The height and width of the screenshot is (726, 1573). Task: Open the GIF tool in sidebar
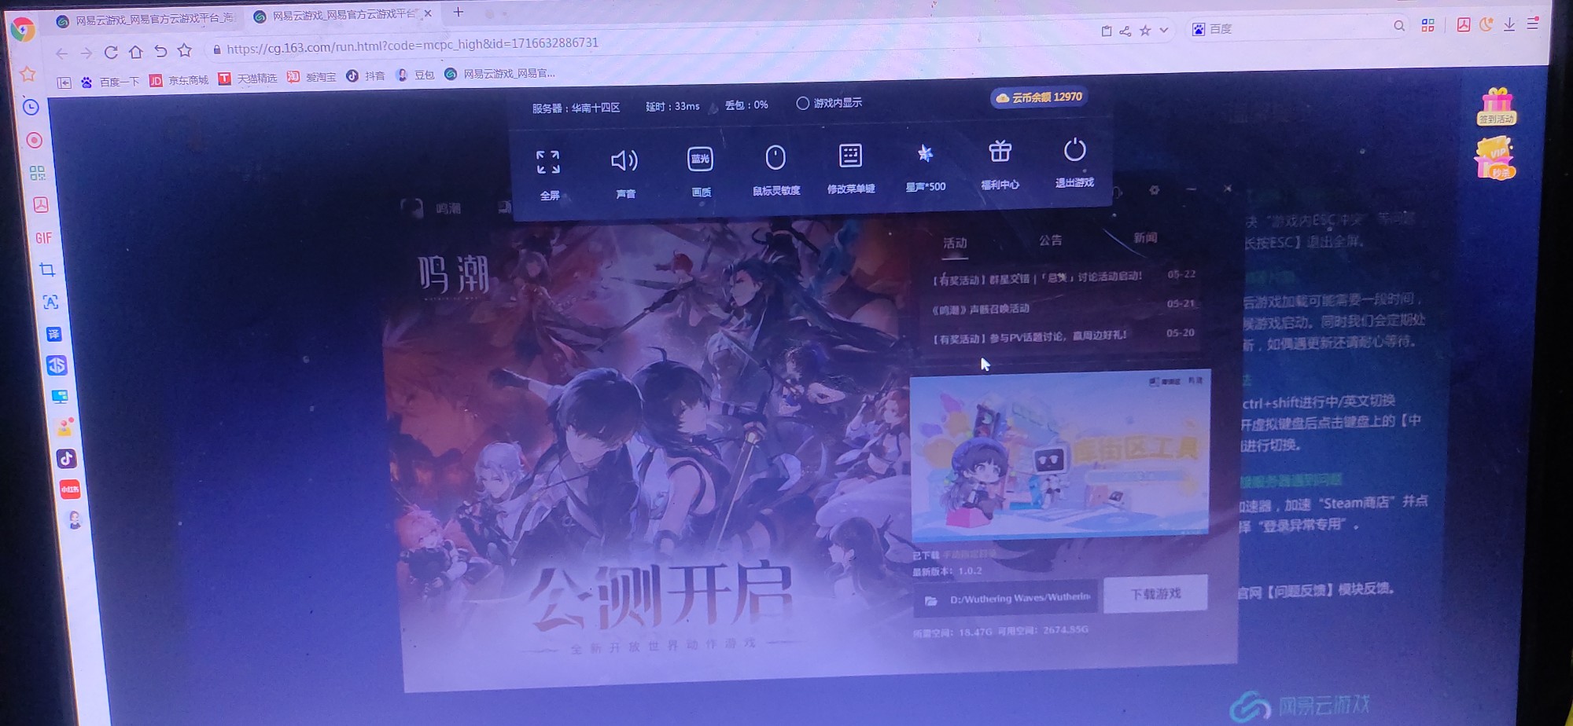[x=43, y=237]
